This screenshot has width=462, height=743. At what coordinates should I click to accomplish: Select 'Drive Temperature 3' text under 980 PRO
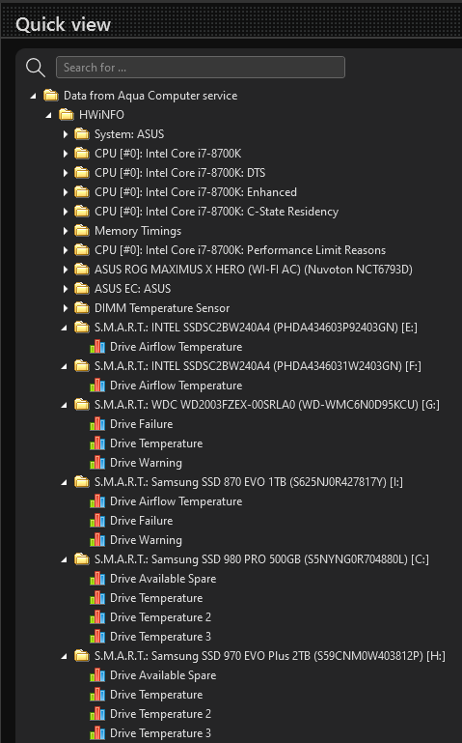[x=161, y=637]
